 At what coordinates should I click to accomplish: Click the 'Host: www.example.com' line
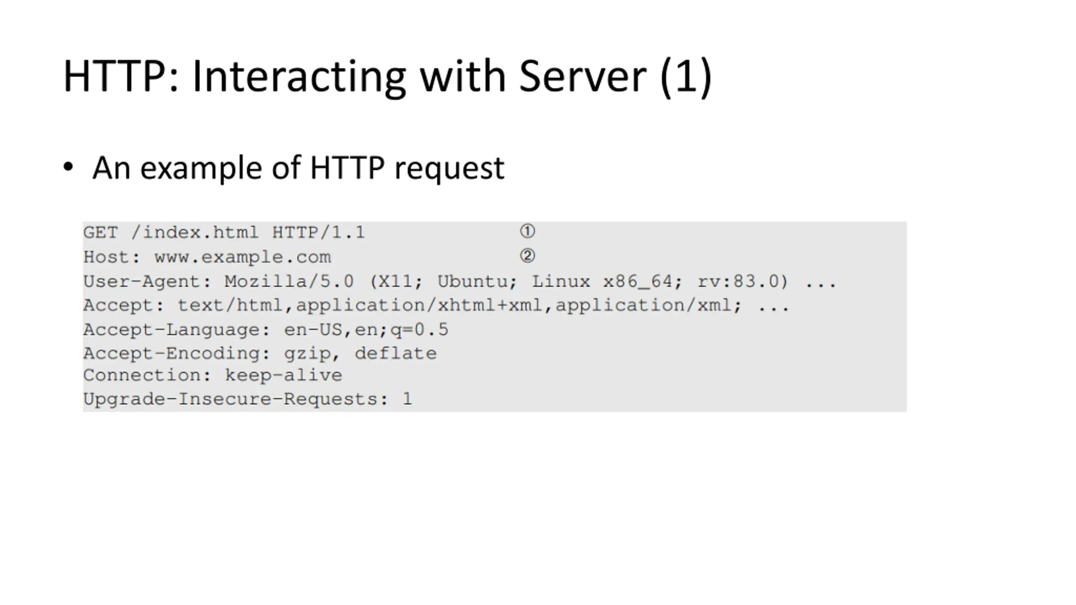207,257
